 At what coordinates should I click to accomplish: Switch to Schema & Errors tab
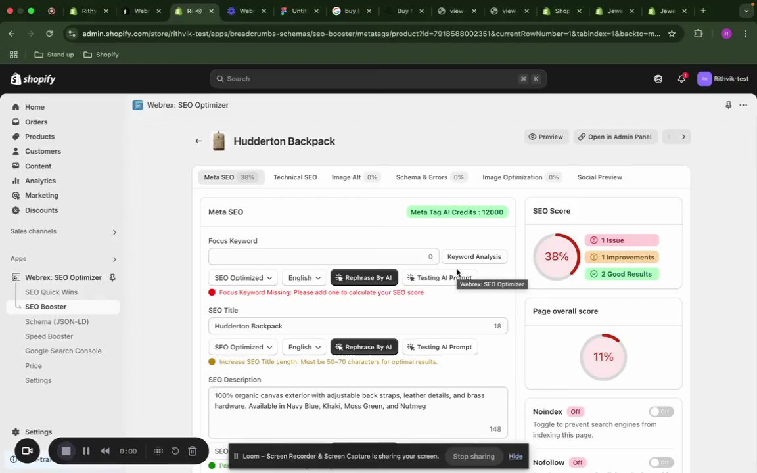[430, 177]
